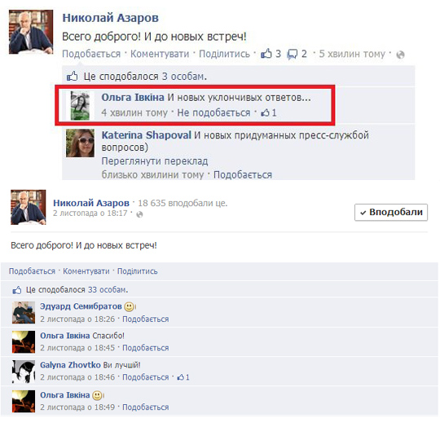The image size is (440, 440).
Task: Click the globe privacy icon on top post
Action: (x=400, y=55)
